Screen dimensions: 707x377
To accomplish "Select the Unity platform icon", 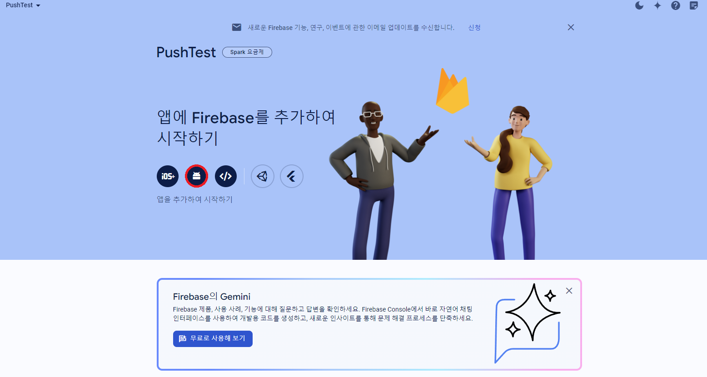I will [263, 176].
